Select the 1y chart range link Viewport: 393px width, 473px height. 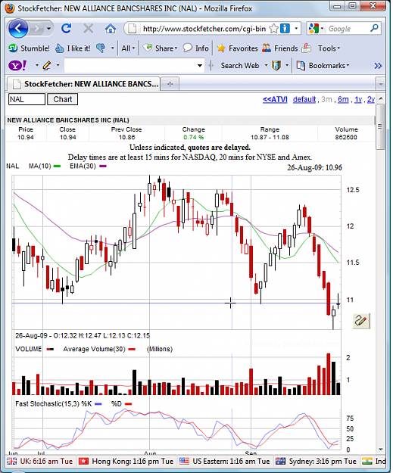[358, 99]
